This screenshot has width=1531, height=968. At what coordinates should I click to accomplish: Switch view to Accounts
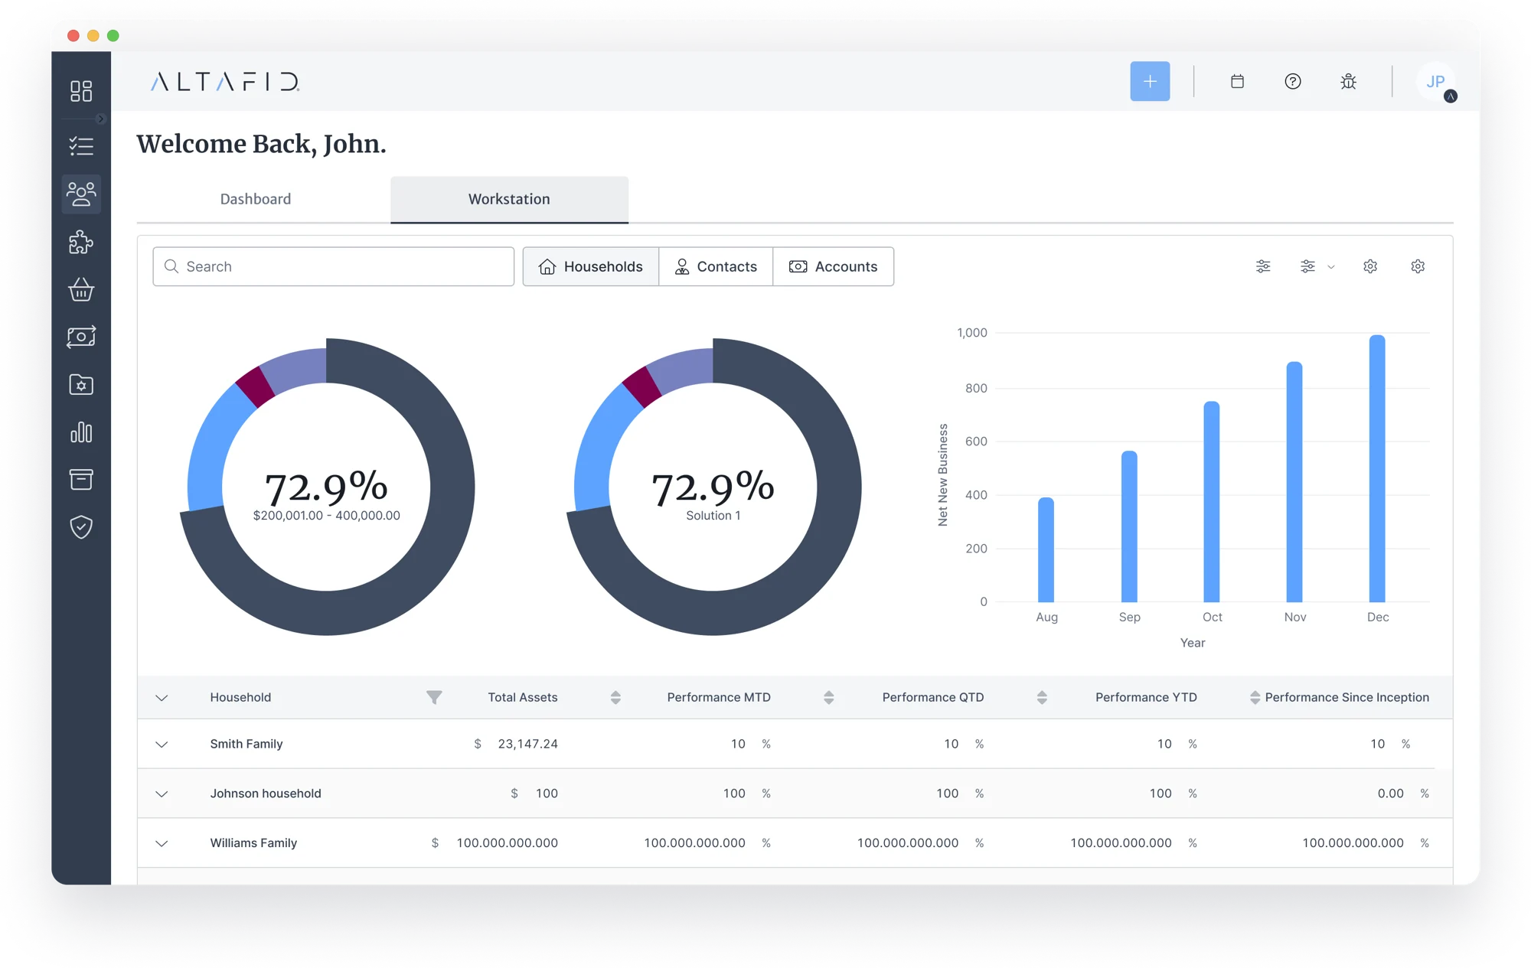click(833, 266)
